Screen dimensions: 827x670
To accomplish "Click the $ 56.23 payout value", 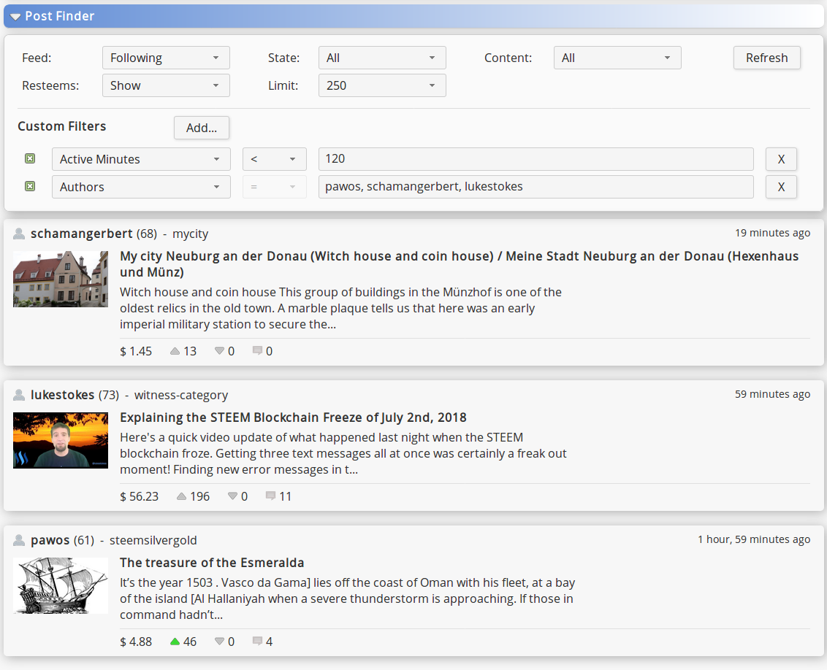I will 140,497.
